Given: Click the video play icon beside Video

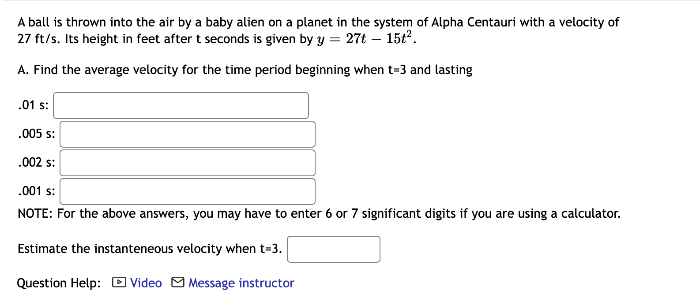Looking at the screenshot, I should pyautogui.click(x=118, y=283).
